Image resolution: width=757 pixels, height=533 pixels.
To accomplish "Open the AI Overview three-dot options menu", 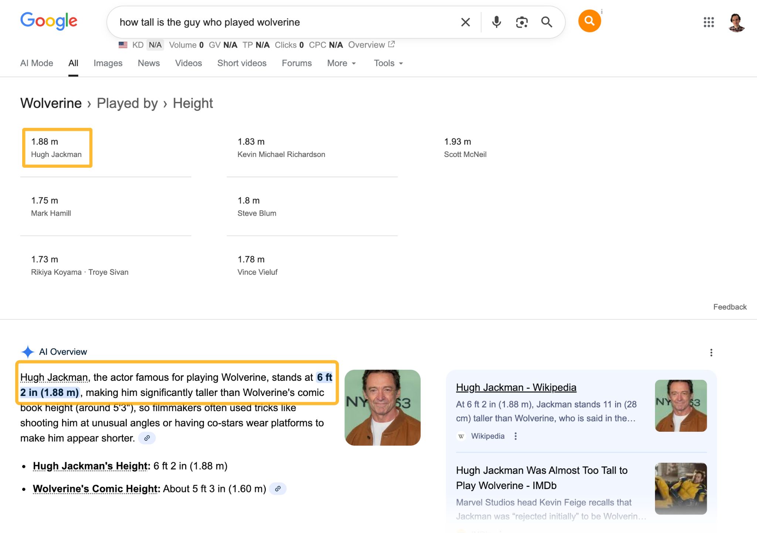I will 711,353.
